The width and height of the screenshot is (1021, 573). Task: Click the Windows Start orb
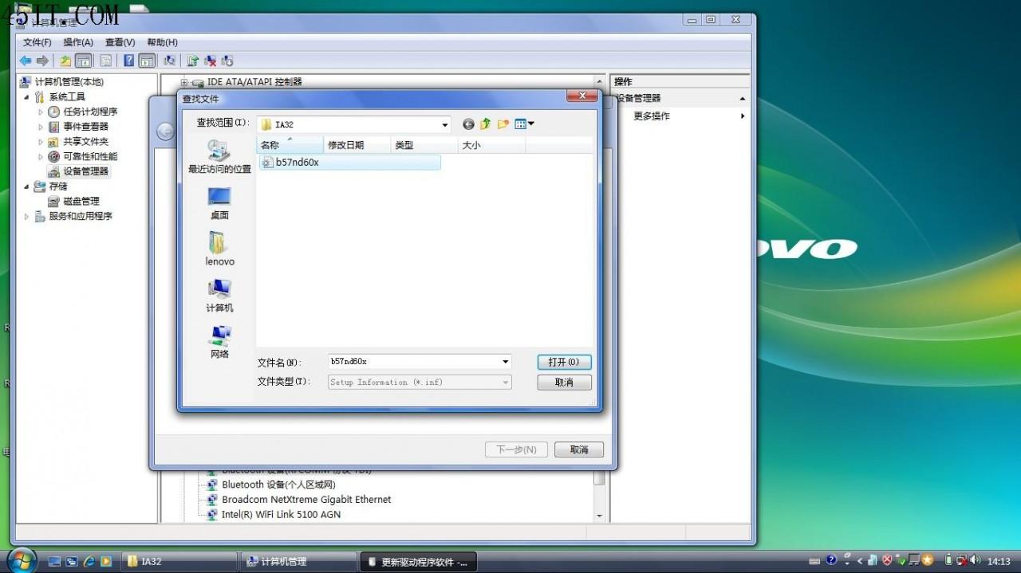(x=22, y=559)
